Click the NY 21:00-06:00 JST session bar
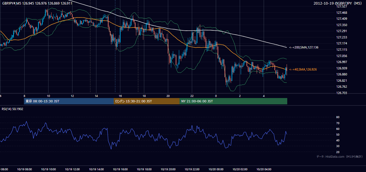Screen dimensions: 366x172 coord(233,101)
